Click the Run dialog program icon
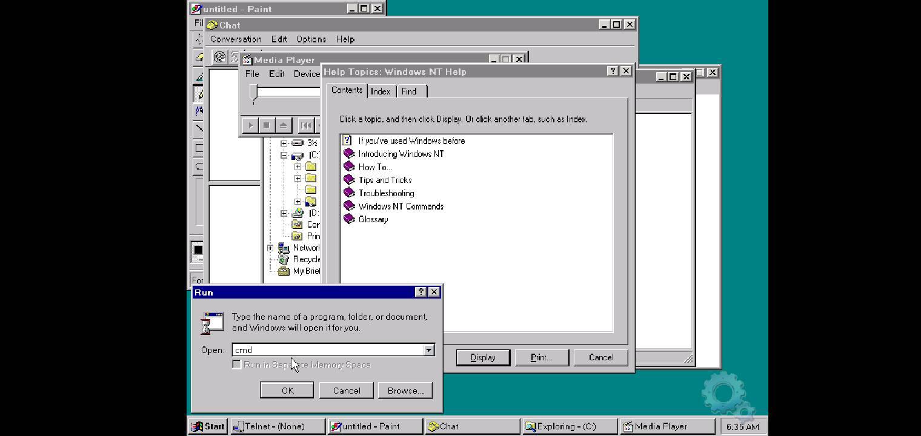The width and height of the screenshot is (921, 436). (213, 323)
